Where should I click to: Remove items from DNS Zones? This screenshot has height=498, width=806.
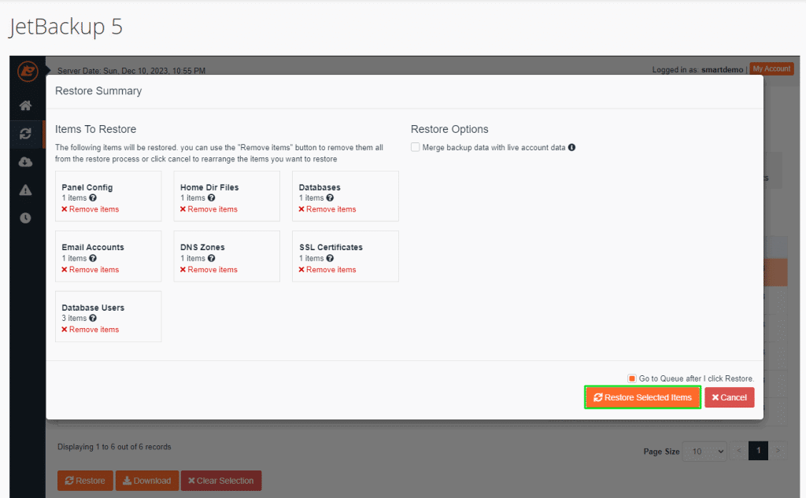tap(209, 269)
